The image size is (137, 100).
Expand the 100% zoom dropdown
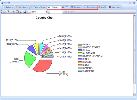[x=47, y=12]
